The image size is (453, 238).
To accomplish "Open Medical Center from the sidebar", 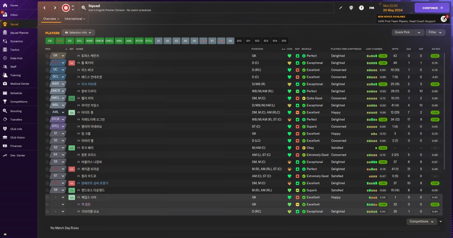I will tap(19, 84).
